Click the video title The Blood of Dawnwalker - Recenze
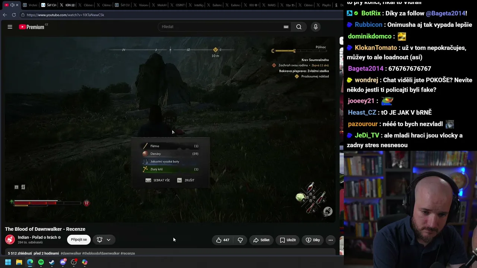This screenshot has height=268, width=477. (45, 229)
